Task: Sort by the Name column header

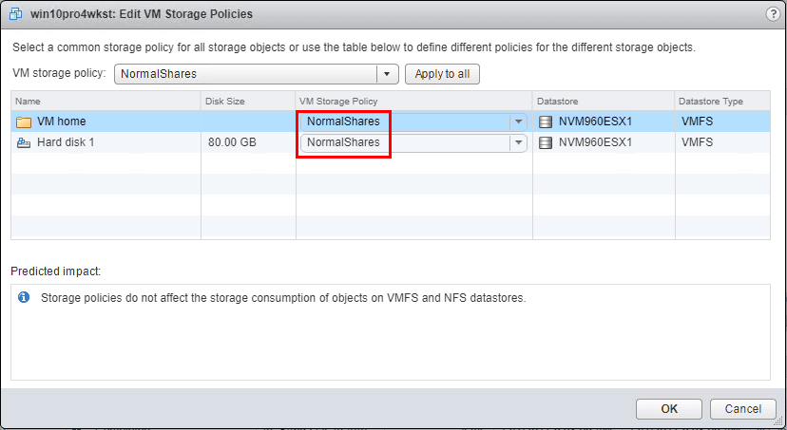Action: [x=106, y=101]
